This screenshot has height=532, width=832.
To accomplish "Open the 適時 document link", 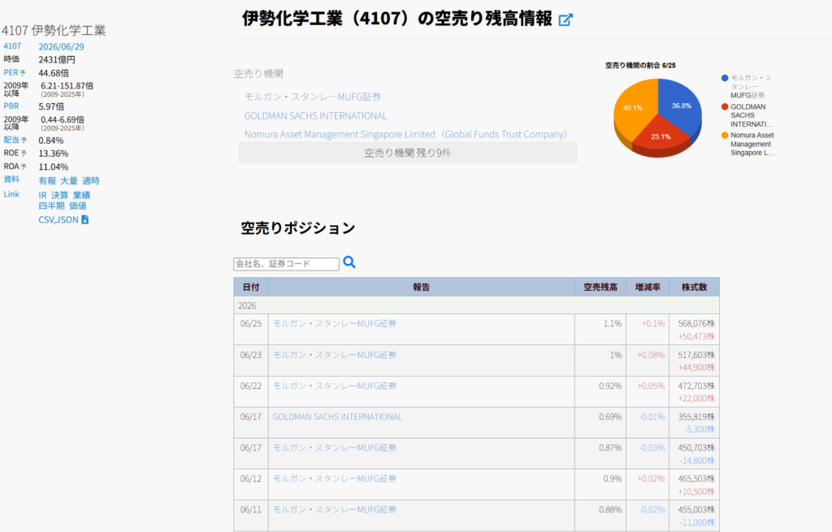I will pos(91,181).
